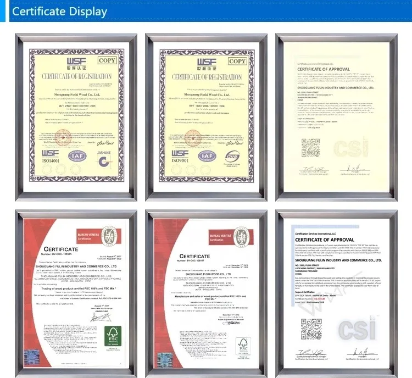Screen dimensions: 412x378
Task: Open the Bureau Veritas certificate for Shouguang Fulin Industry
Action: [x=76, y=293]
